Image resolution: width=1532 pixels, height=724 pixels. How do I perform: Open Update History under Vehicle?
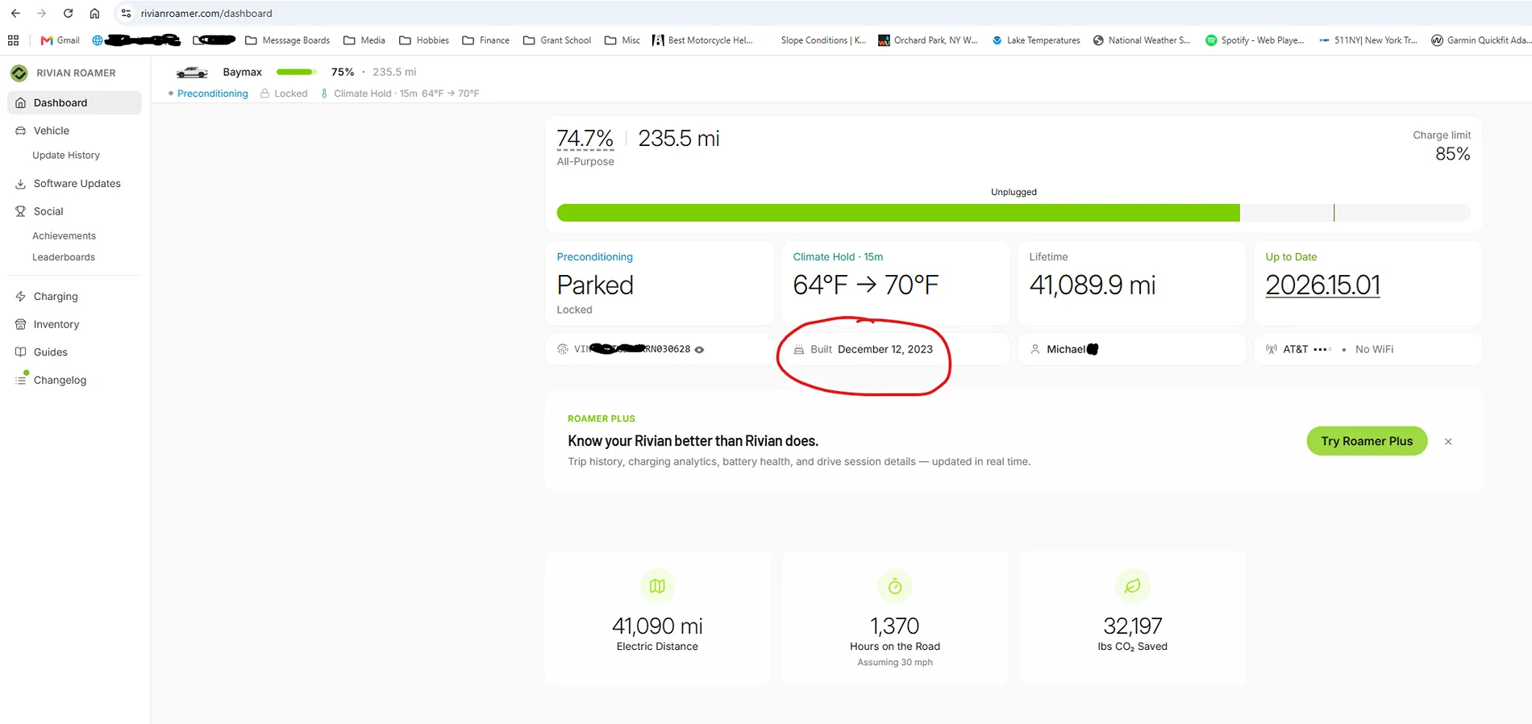(x=66, y=155)
